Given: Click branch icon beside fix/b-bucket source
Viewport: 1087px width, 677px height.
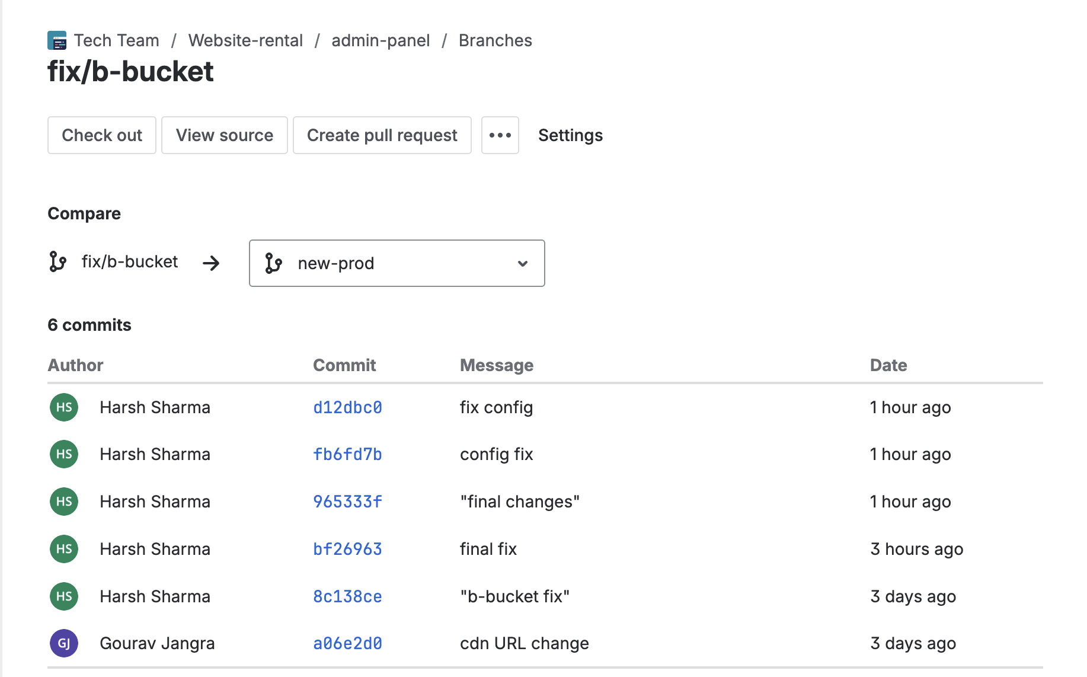Looking at the screenshot, I should tap(57, 261).
